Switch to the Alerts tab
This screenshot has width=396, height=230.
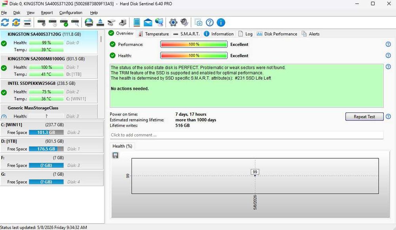coord(310,34)
